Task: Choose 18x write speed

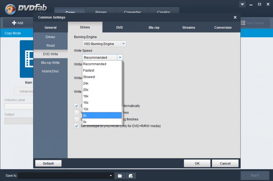Action: coord(102,96)
